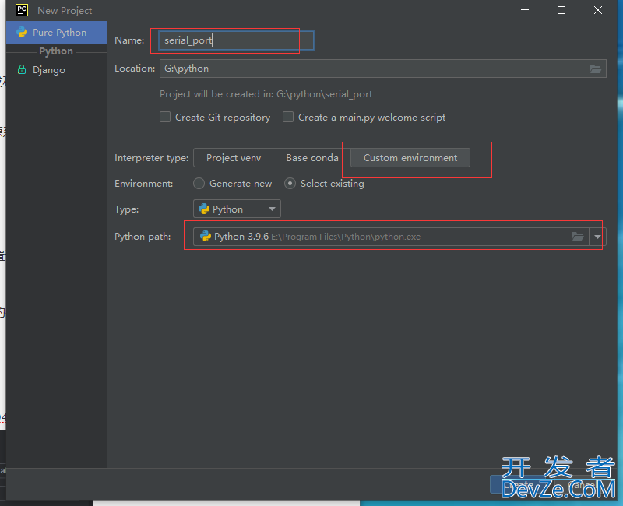Browse for Python interpreter path folder
This screenshot has height=506, width=623.
pyautogui.click(x=578, y=237)
